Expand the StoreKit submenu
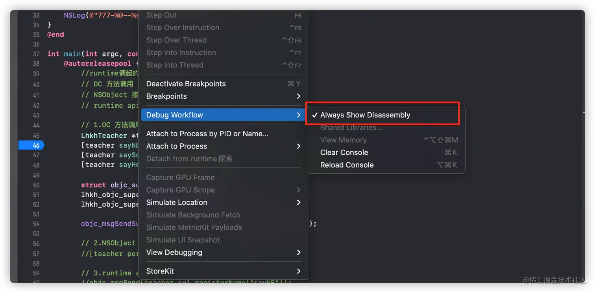The height and width of the screenshot is (293, 595). click(x=224, y=271)
